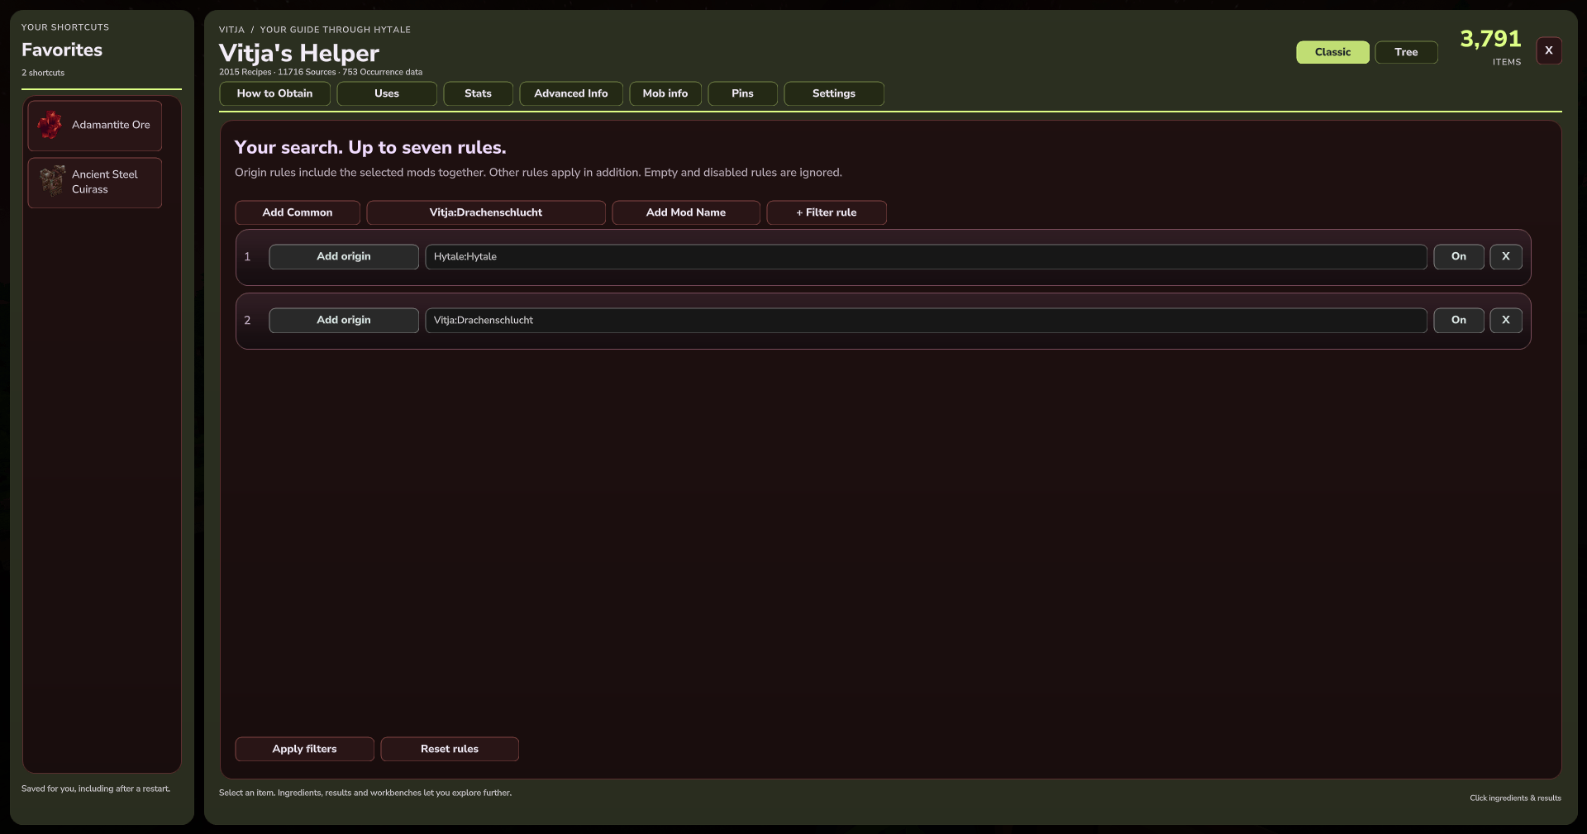Viewport: 1587px width, 834px height.
Task: Disable rule 2 Vitja:Drachenschlucht via On button
Action: click(x=1459, y=320)
